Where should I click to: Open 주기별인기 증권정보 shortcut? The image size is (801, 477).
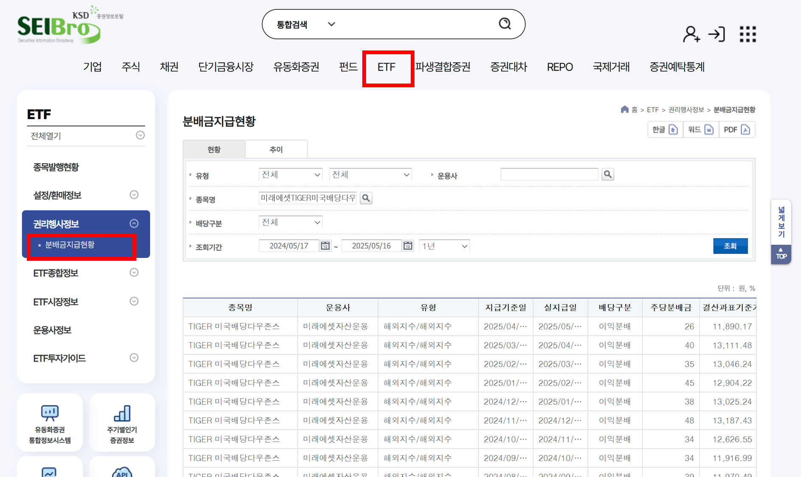click(x=122, y=423)
